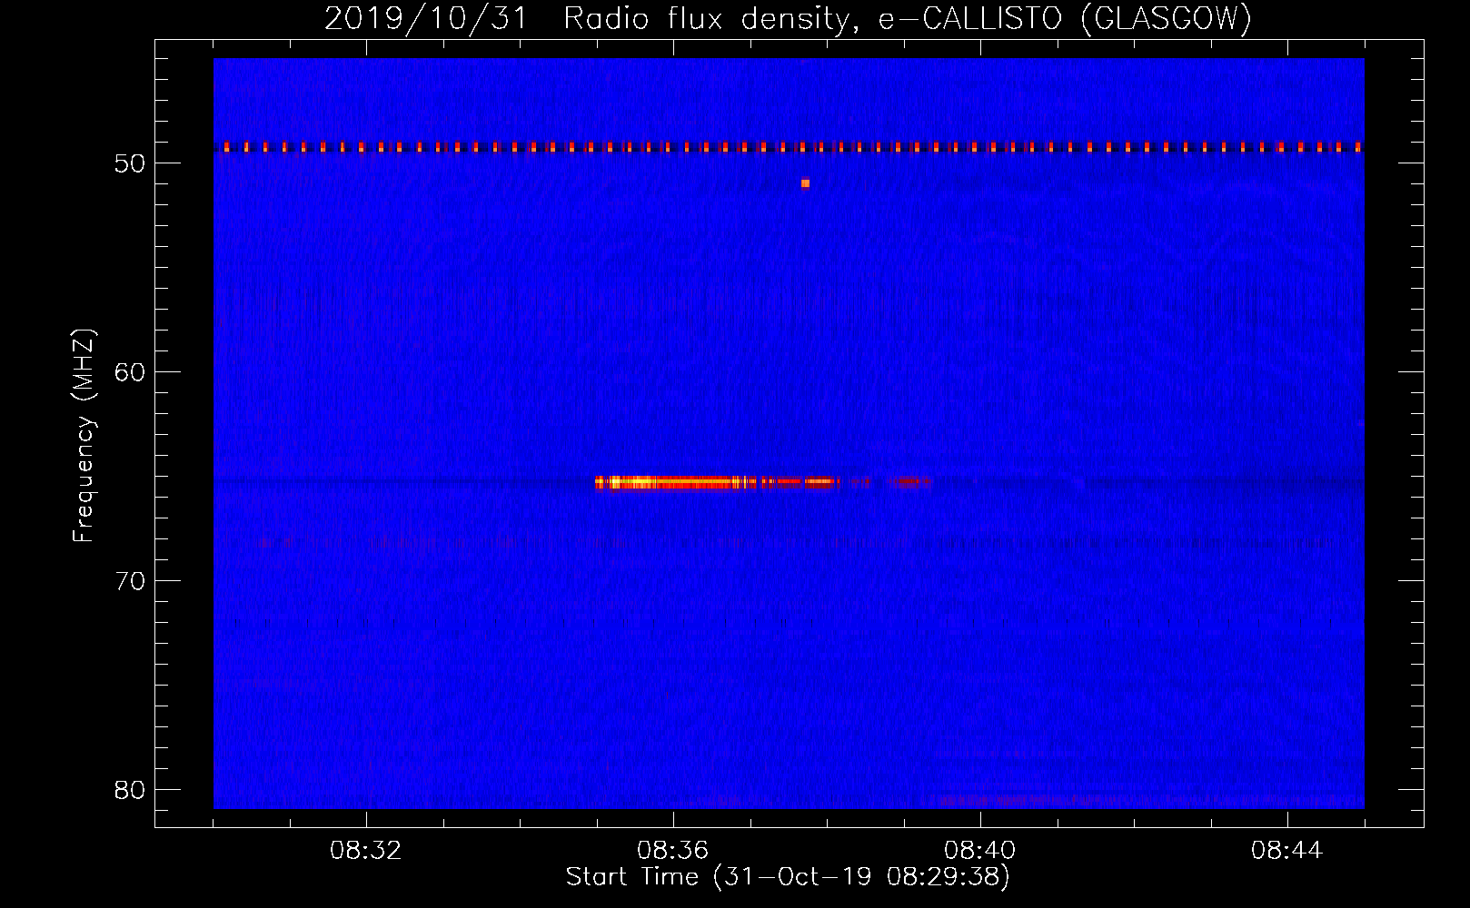Viewport: 1470px width, 908px height.
Task: Click the 70 tick label on the frequency axis
Action: click(x=131, y=582)
